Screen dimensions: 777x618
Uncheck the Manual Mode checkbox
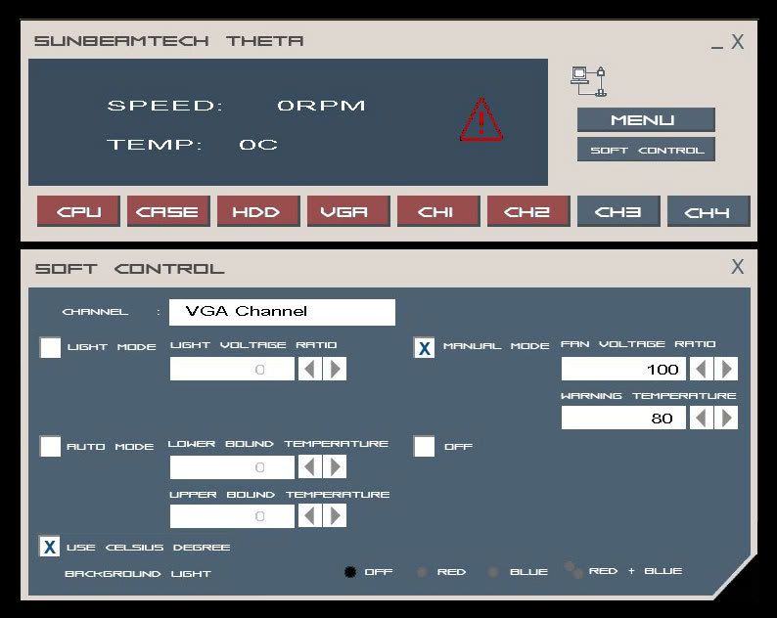tap(424, 348)
